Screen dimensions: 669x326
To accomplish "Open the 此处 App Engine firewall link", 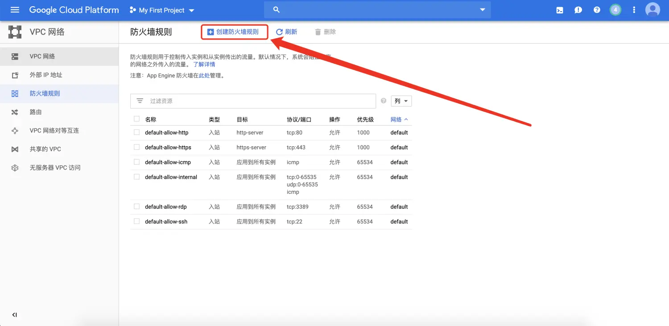I will (x=204, y=76).
